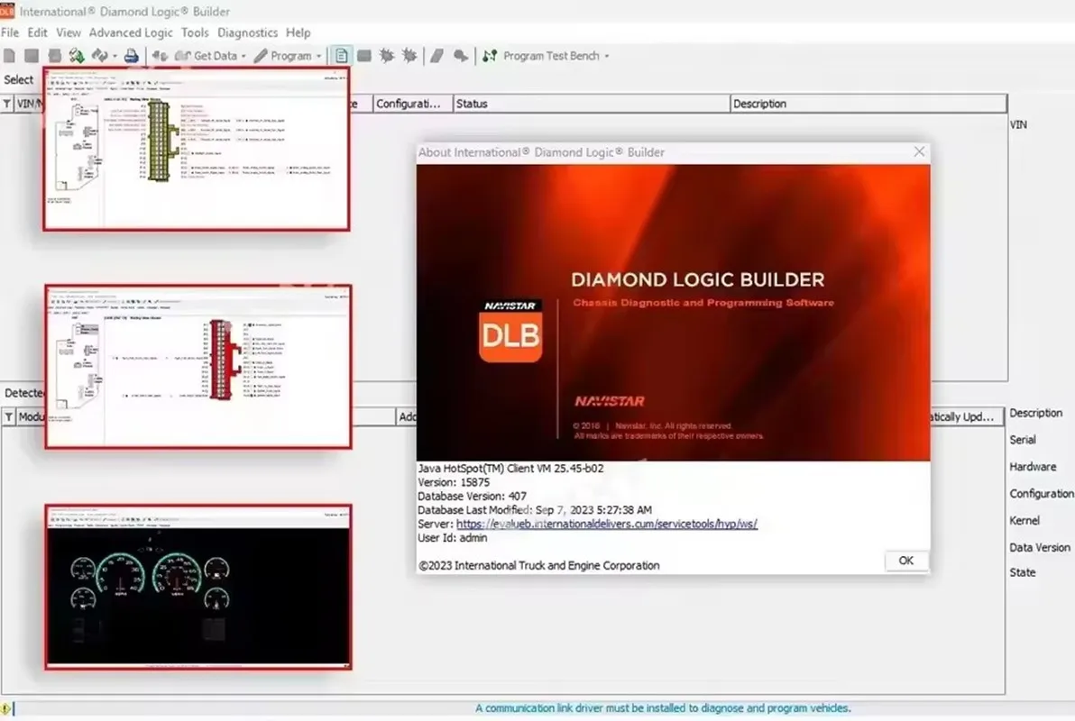The image size is (1075, 721).
Task: Open the Advanced Logic menu
Action: point(131,32)
